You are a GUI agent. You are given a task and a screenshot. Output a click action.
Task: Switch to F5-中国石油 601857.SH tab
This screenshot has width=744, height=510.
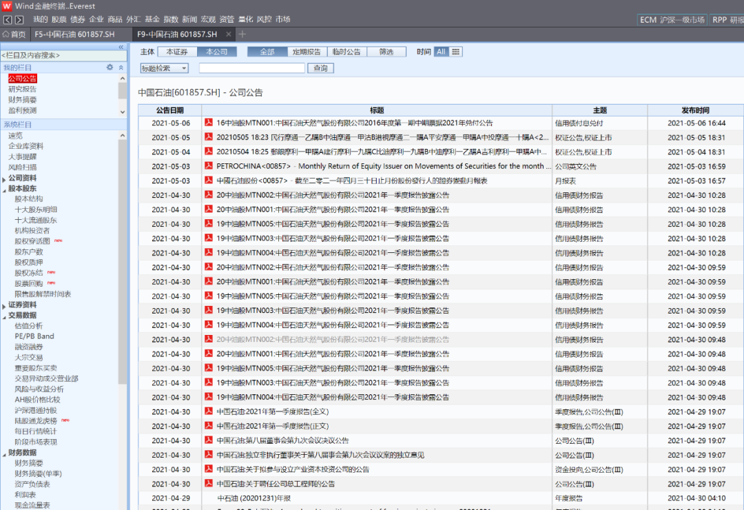coord(74,34)
